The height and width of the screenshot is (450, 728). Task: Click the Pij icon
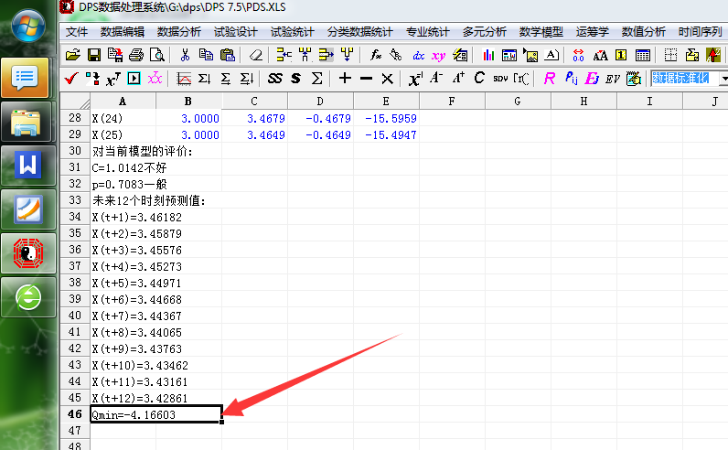(571, 79)
